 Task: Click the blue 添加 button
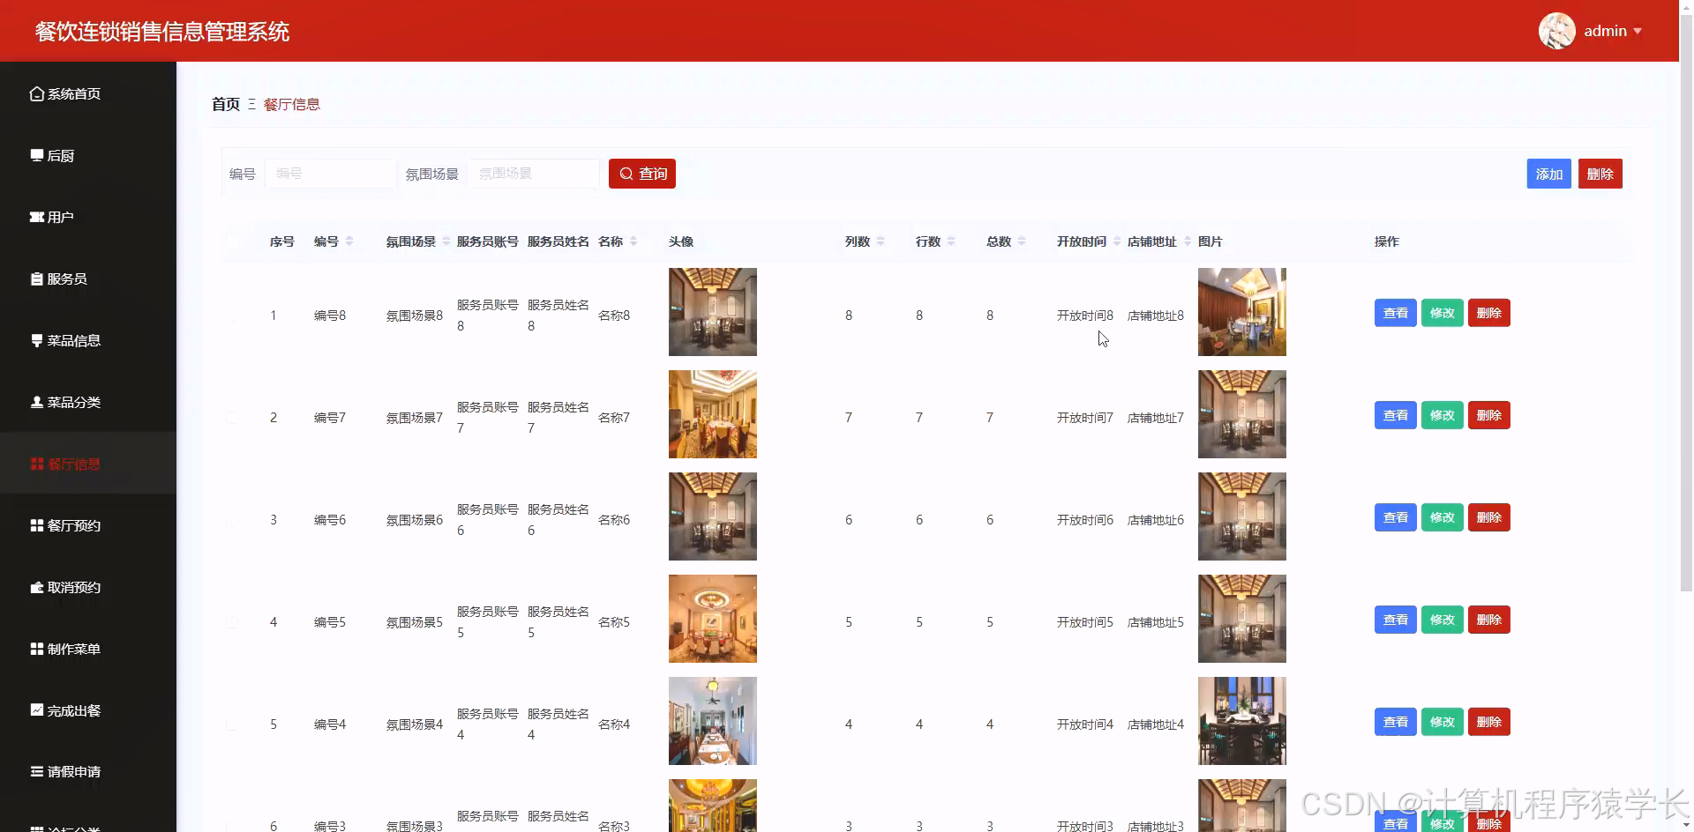click(x=1549, y=174)
